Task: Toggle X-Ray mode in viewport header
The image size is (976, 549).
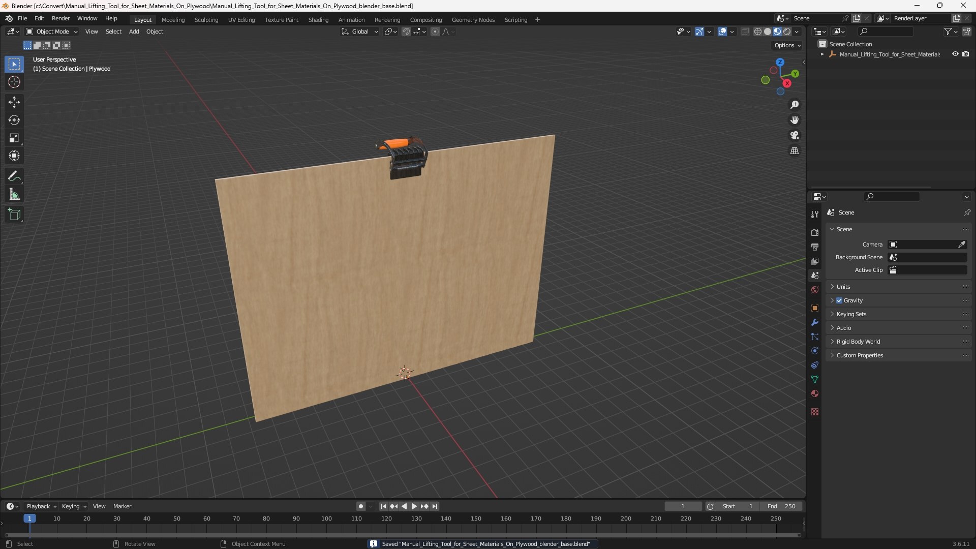Action: point(745,32)
